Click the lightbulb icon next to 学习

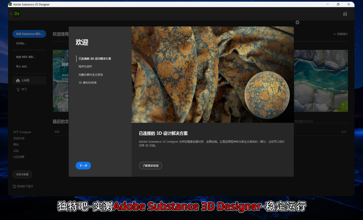[18, 89]
